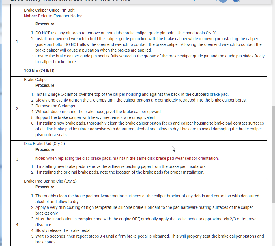Click 'Thoroughly clean the brake pad hardware' step
This screenshot has width=275, height=246.
[147, 199]
